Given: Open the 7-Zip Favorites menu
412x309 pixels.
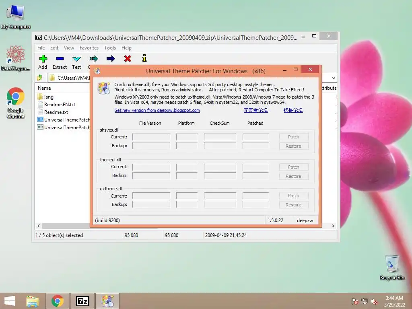Looking at the screenshot, I should click(x=89, y=48).
